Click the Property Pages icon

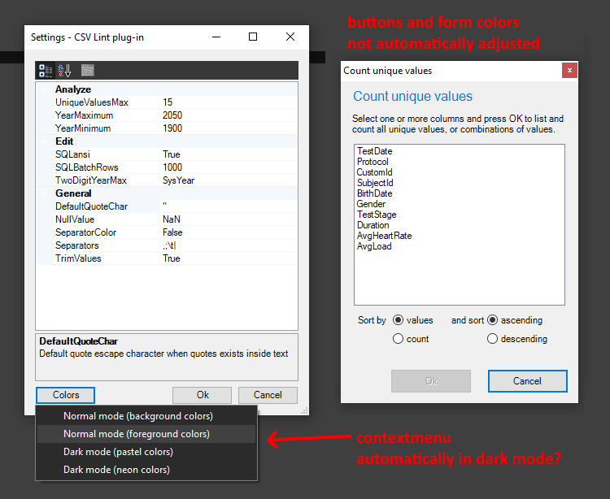[87, 71]
